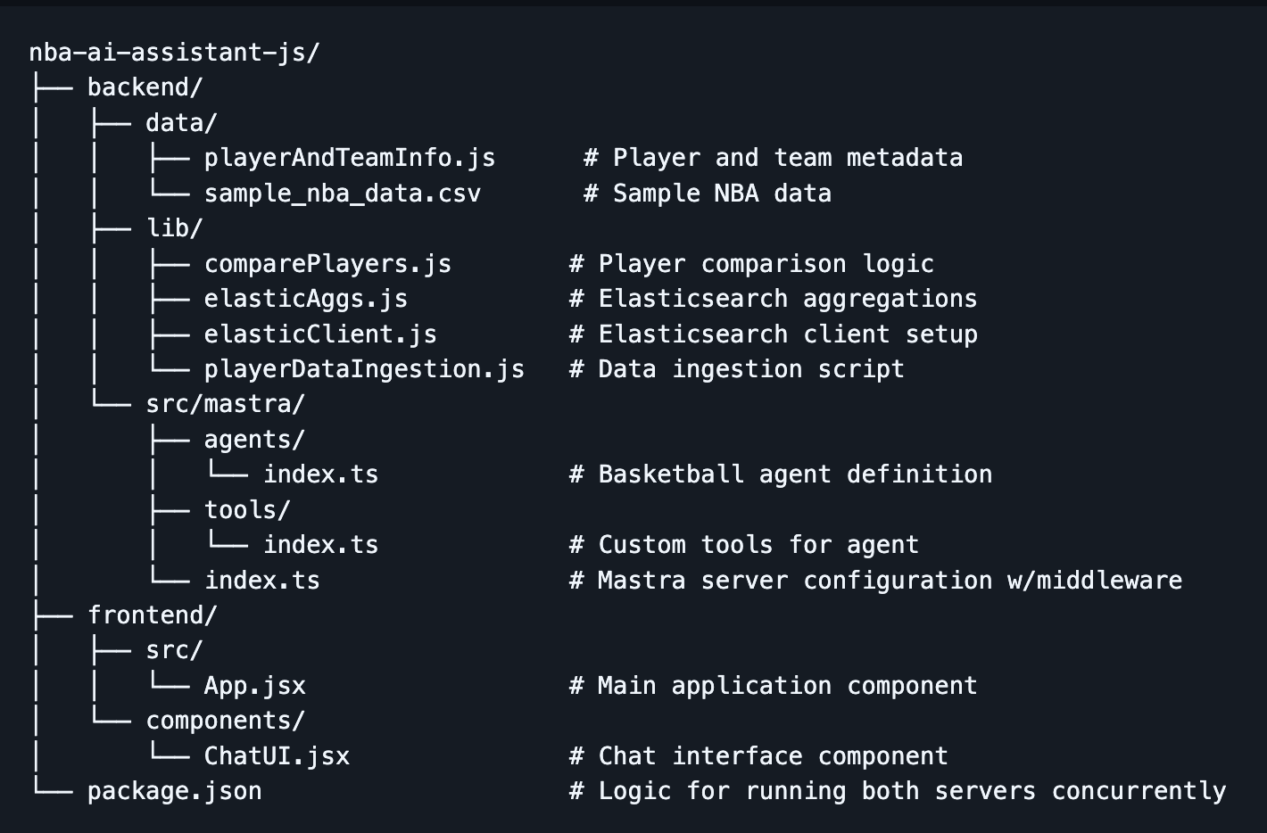Viewport: 1267px width, 833px height.
Task: Select ChatUI.jsx file name
Action: pyautogui.click(x=277, y=756)
